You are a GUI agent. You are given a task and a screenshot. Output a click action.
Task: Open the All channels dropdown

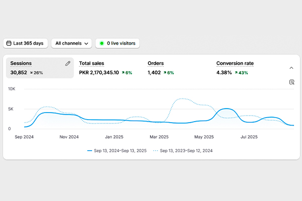pos(72,44)
